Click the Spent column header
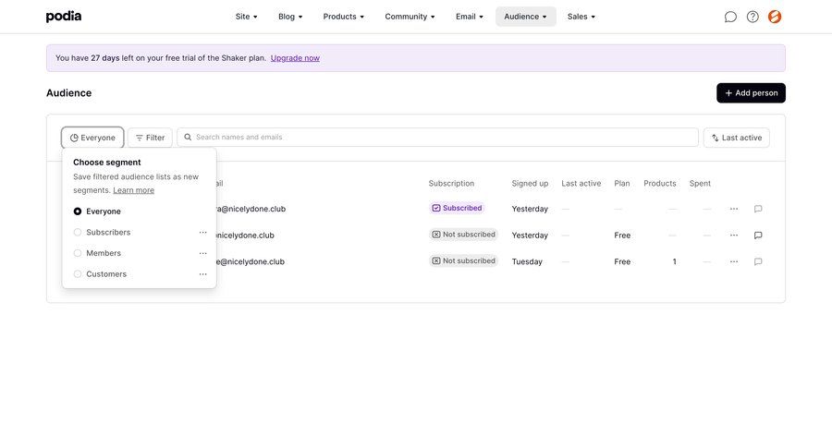This screenshot has width=832, height=447. click(x=700, y=184)
